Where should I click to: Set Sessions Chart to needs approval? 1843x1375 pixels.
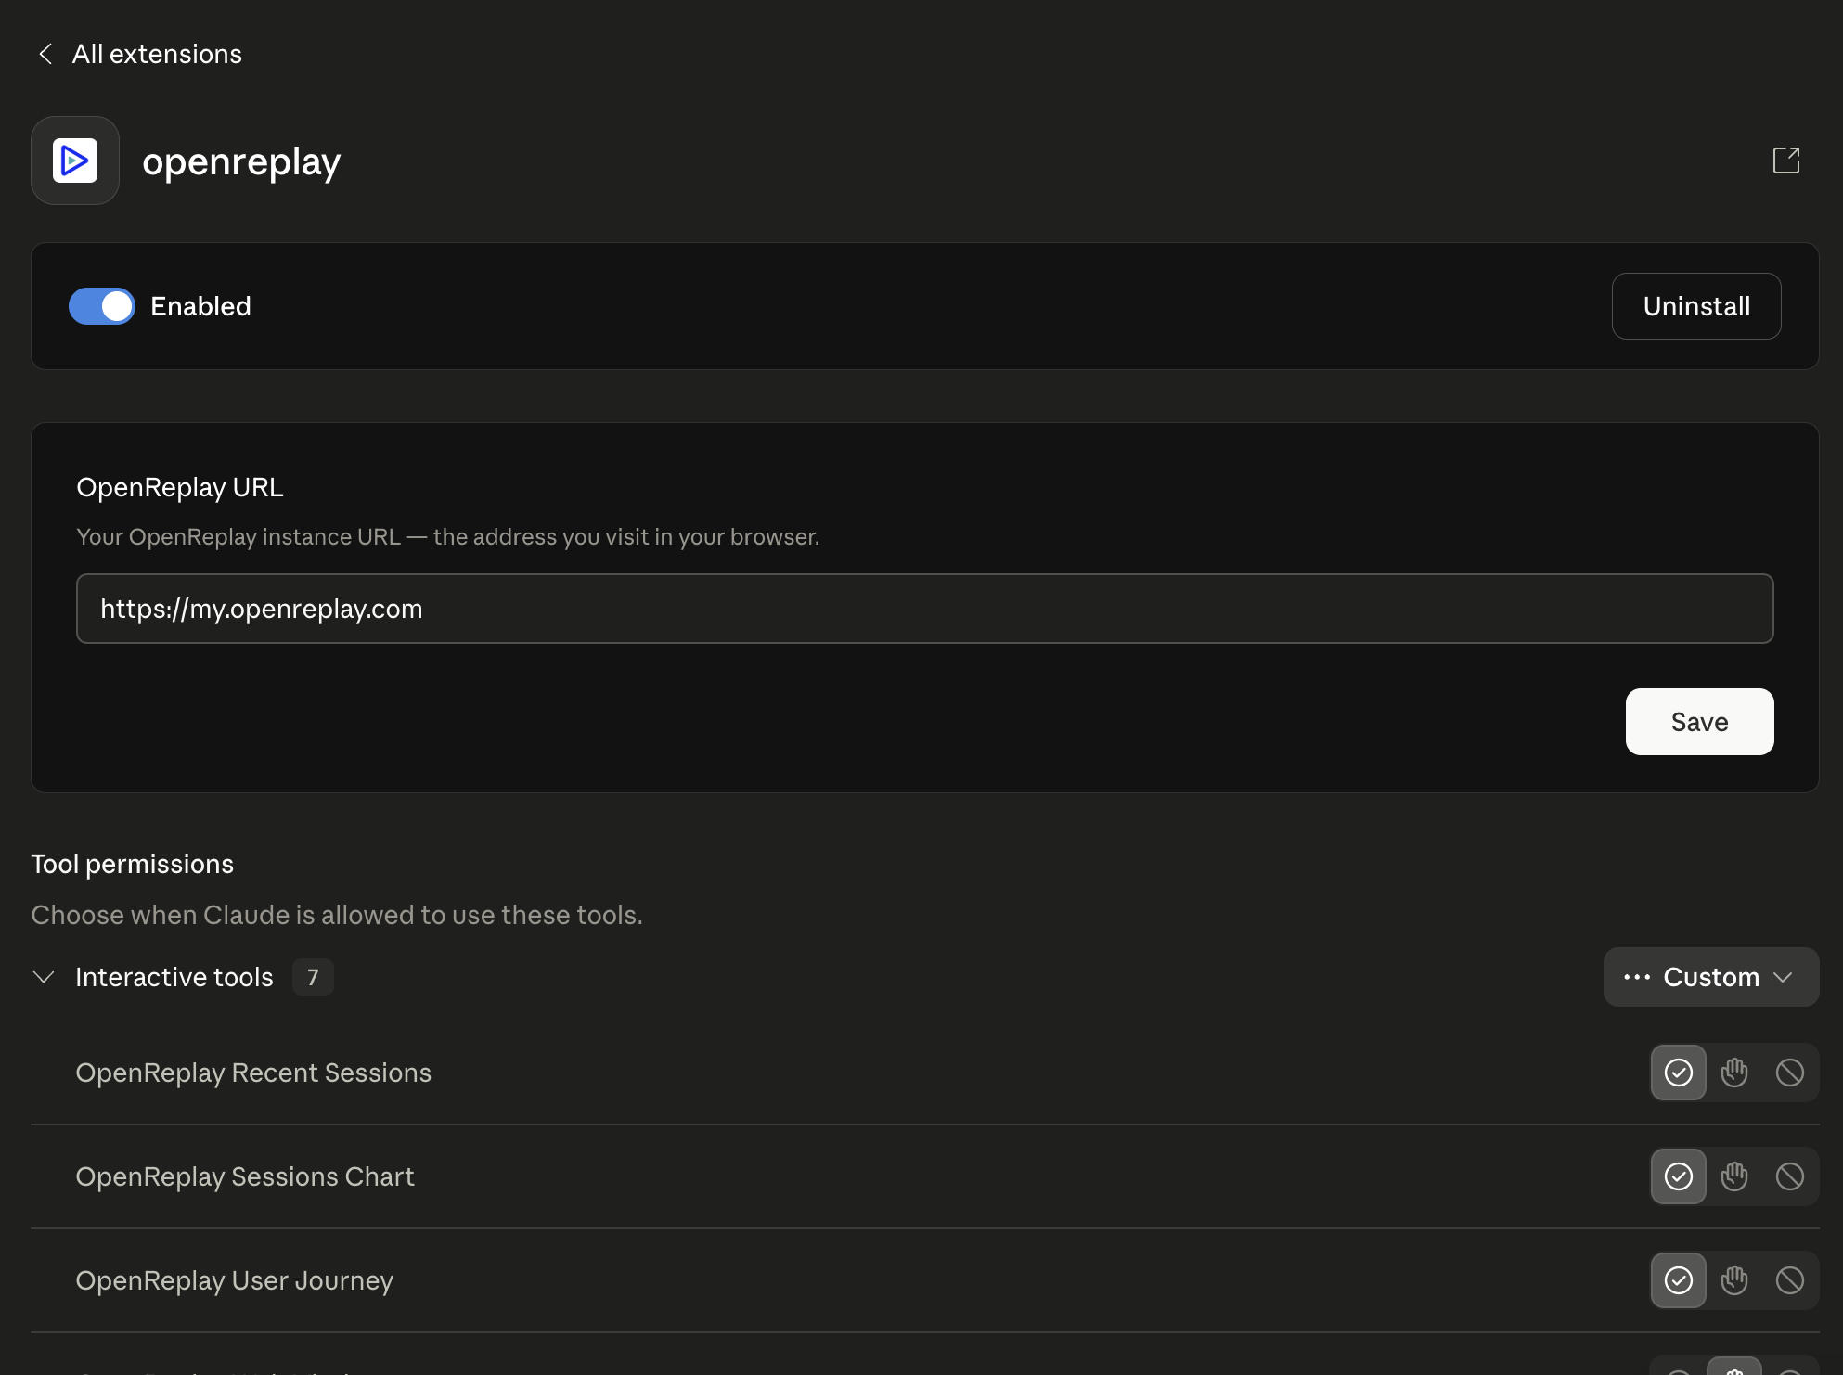(x=1733, y=1176)
